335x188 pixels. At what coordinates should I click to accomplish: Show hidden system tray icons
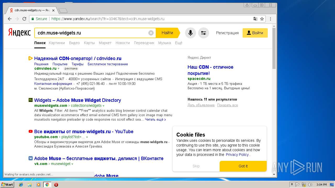coord(292,185)
